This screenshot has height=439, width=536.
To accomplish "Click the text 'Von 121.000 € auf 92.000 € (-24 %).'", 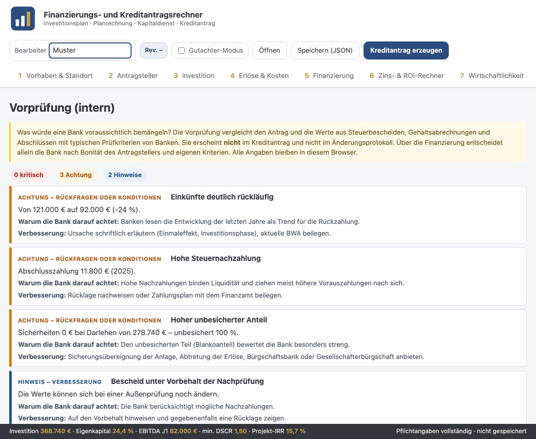I will pyautogui.click(x=79, y=210).
